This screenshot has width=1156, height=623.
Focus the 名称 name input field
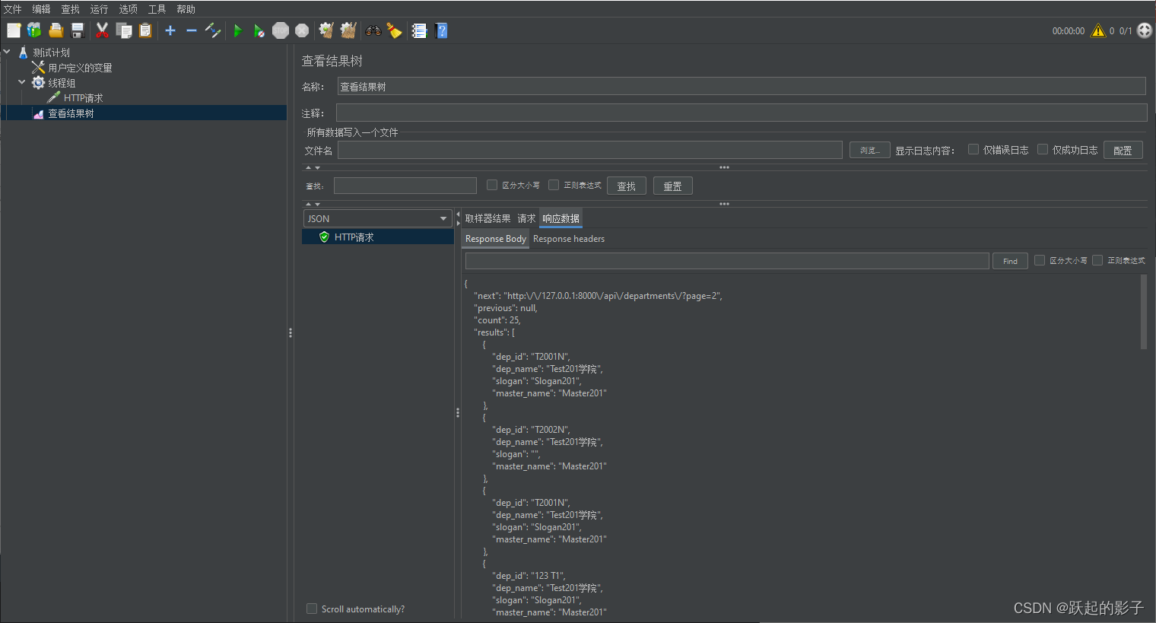coord(742,86)
